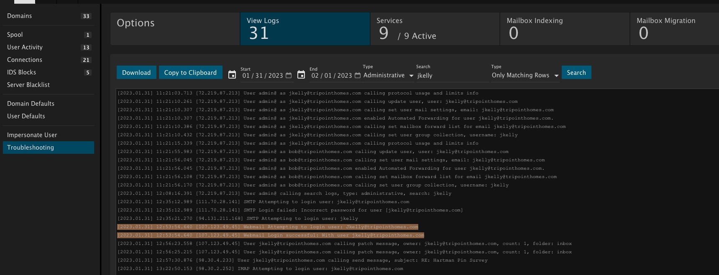Click the Search text field containing jkelly

tap(452, 76)
